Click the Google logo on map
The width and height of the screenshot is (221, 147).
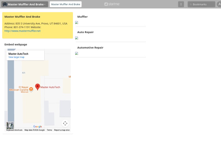tap(38, 127)
